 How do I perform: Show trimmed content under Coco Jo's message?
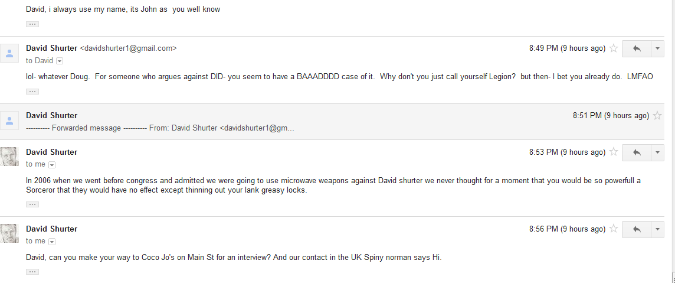(x=32, y=272)
